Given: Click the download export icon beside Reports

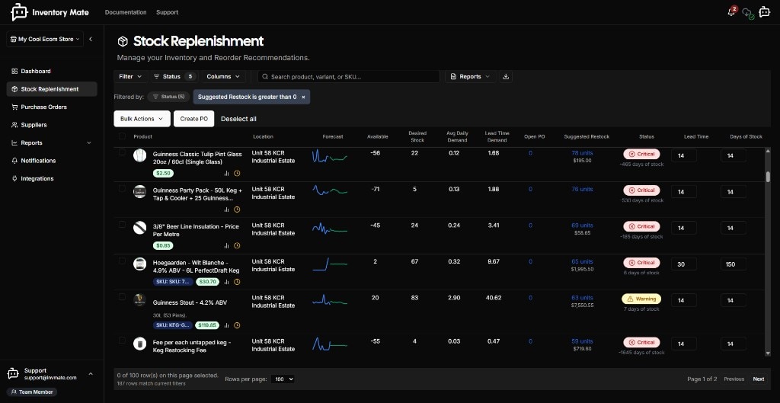Looking at the screenshot, I should [507, 77].
